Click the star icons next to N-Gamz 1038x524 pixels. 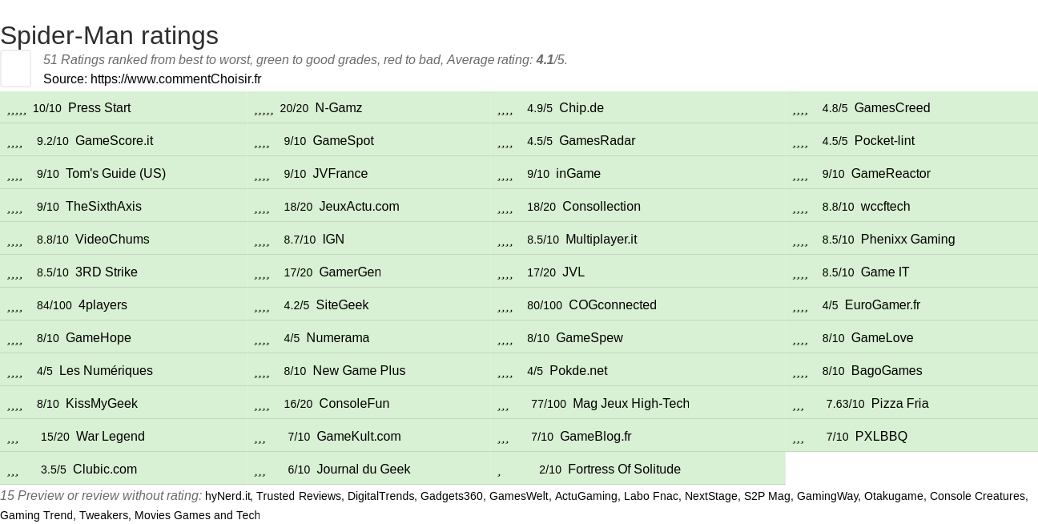pyautogui.click(x=264, y=110)
